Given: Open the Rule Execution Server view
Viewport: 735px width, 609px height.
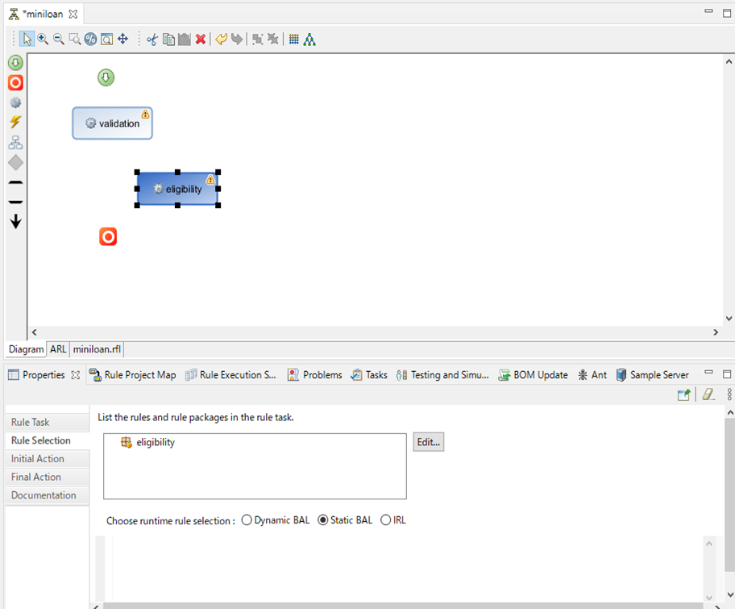Looking at the screenshot, I should (230, 375).
